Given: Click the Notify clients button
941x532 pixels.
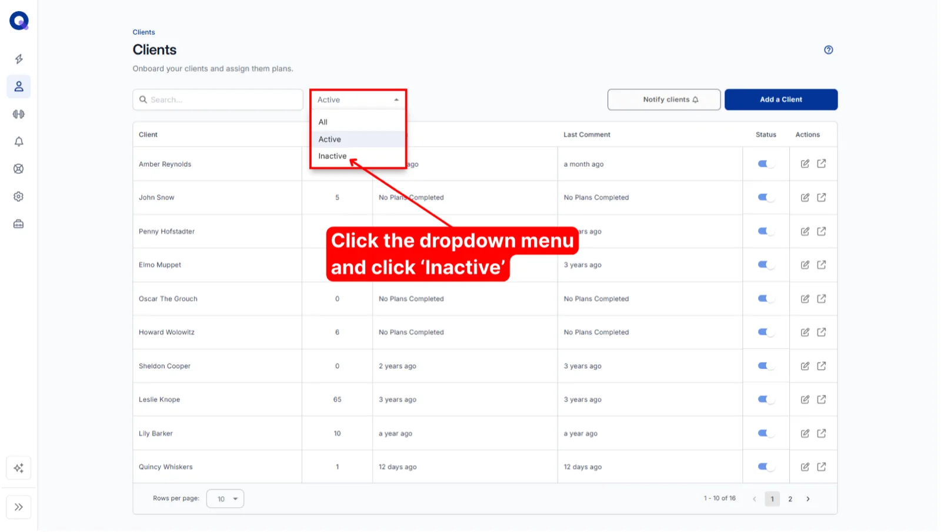Looking at the screenshot, I should pos(664,100).
